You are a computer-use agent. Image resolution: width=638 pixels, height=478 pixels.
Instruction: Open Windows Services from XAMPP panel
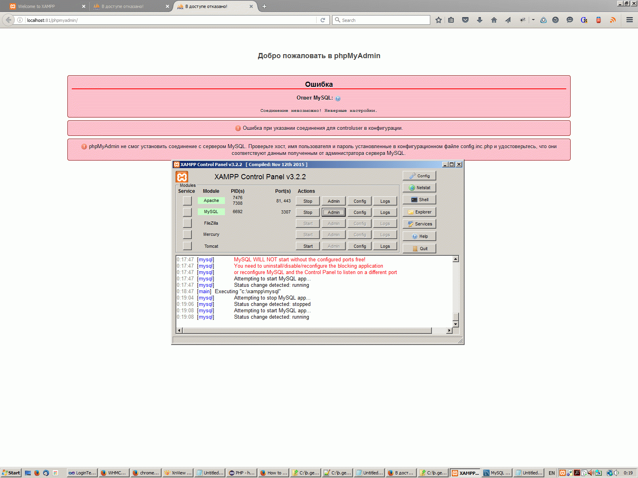pyautogui.click(x=419, y=224)
